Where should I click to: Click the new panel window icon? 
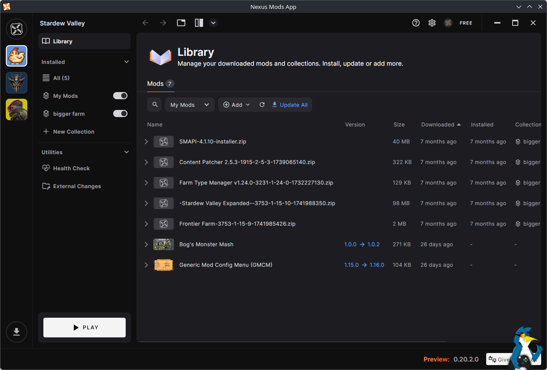tap(181, 23)
